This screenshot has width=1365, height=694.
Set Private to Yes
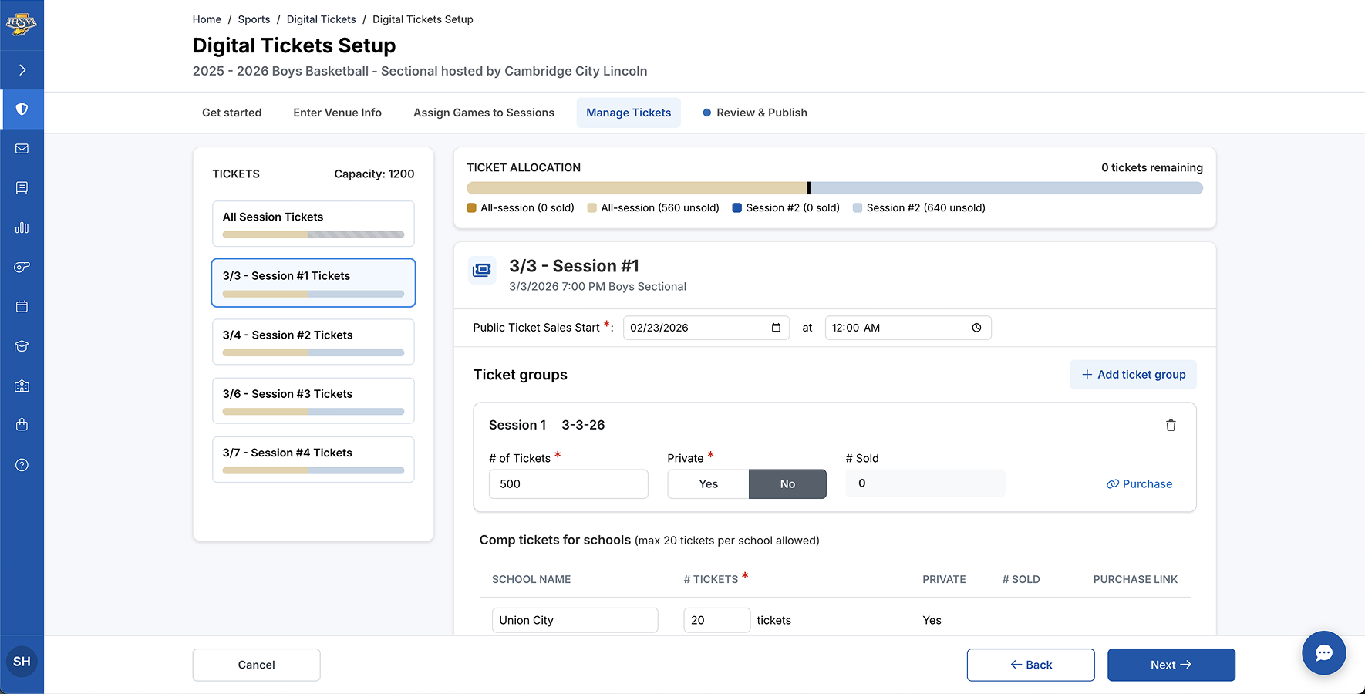coord(708,484)
